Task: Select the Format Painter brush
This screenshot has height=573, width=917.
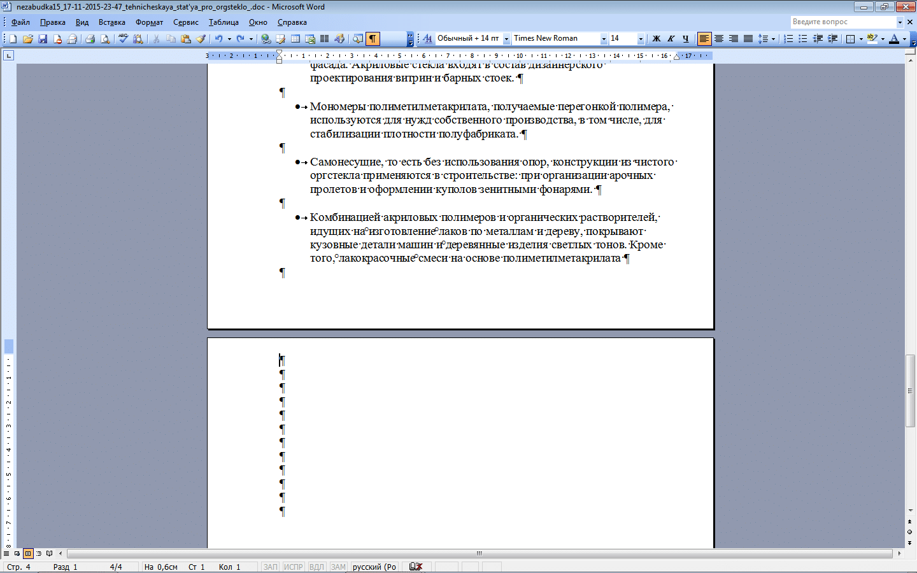Action: (x=201, y=39)
